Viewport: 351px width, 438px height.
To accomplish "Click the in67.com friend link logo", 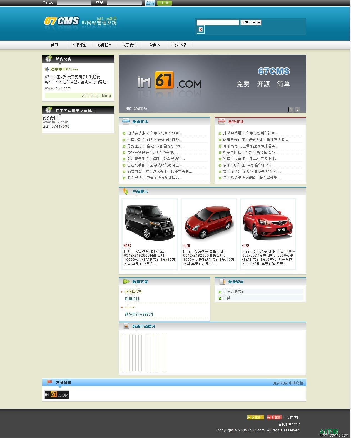I will coord(57,394).
